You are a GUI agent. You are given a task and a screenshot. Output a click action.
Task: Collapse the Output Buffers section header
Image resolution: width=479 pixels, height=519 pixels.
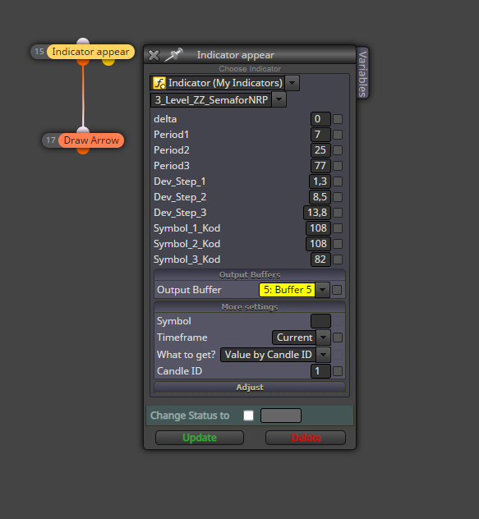pyautogui.click(x=250, y=275)
